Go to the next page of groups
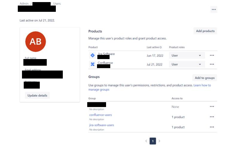The image size is (239, 156). click(159, 141)
